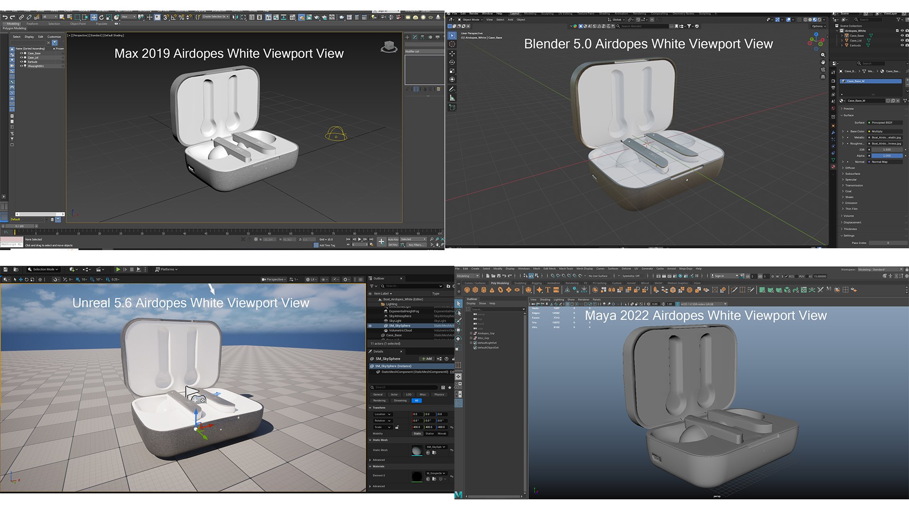
Task: Toggle visibility eye of VRayLight001 in Max
Action: coord(21,66)
